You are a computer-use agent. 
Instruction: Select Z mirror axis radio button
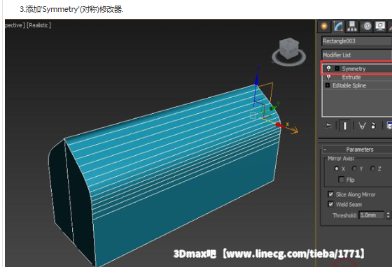(x=372, y=168)
